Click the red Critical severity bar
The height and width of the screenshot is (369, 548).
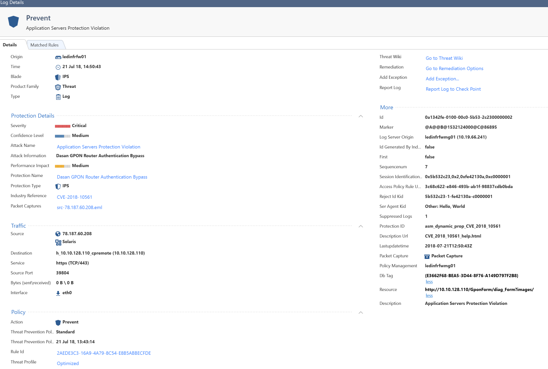click(62, 126)
